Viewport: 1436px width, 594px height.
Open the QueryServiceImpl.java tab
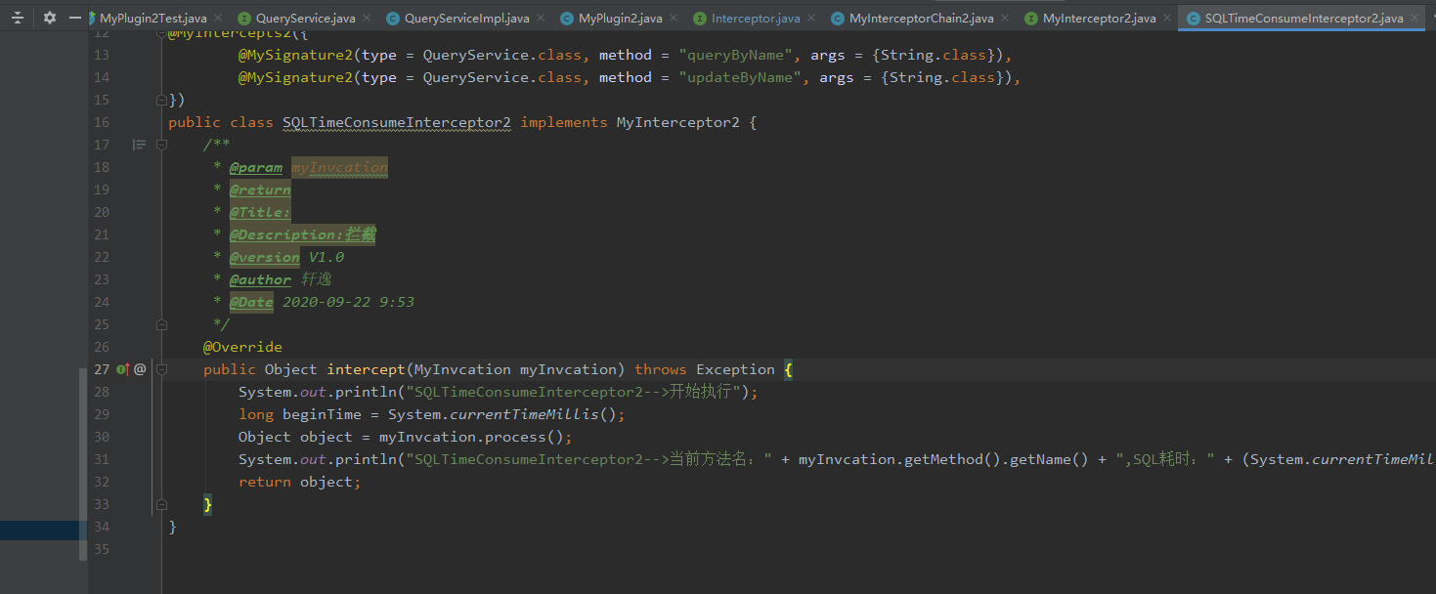click(x=466, y=19)
